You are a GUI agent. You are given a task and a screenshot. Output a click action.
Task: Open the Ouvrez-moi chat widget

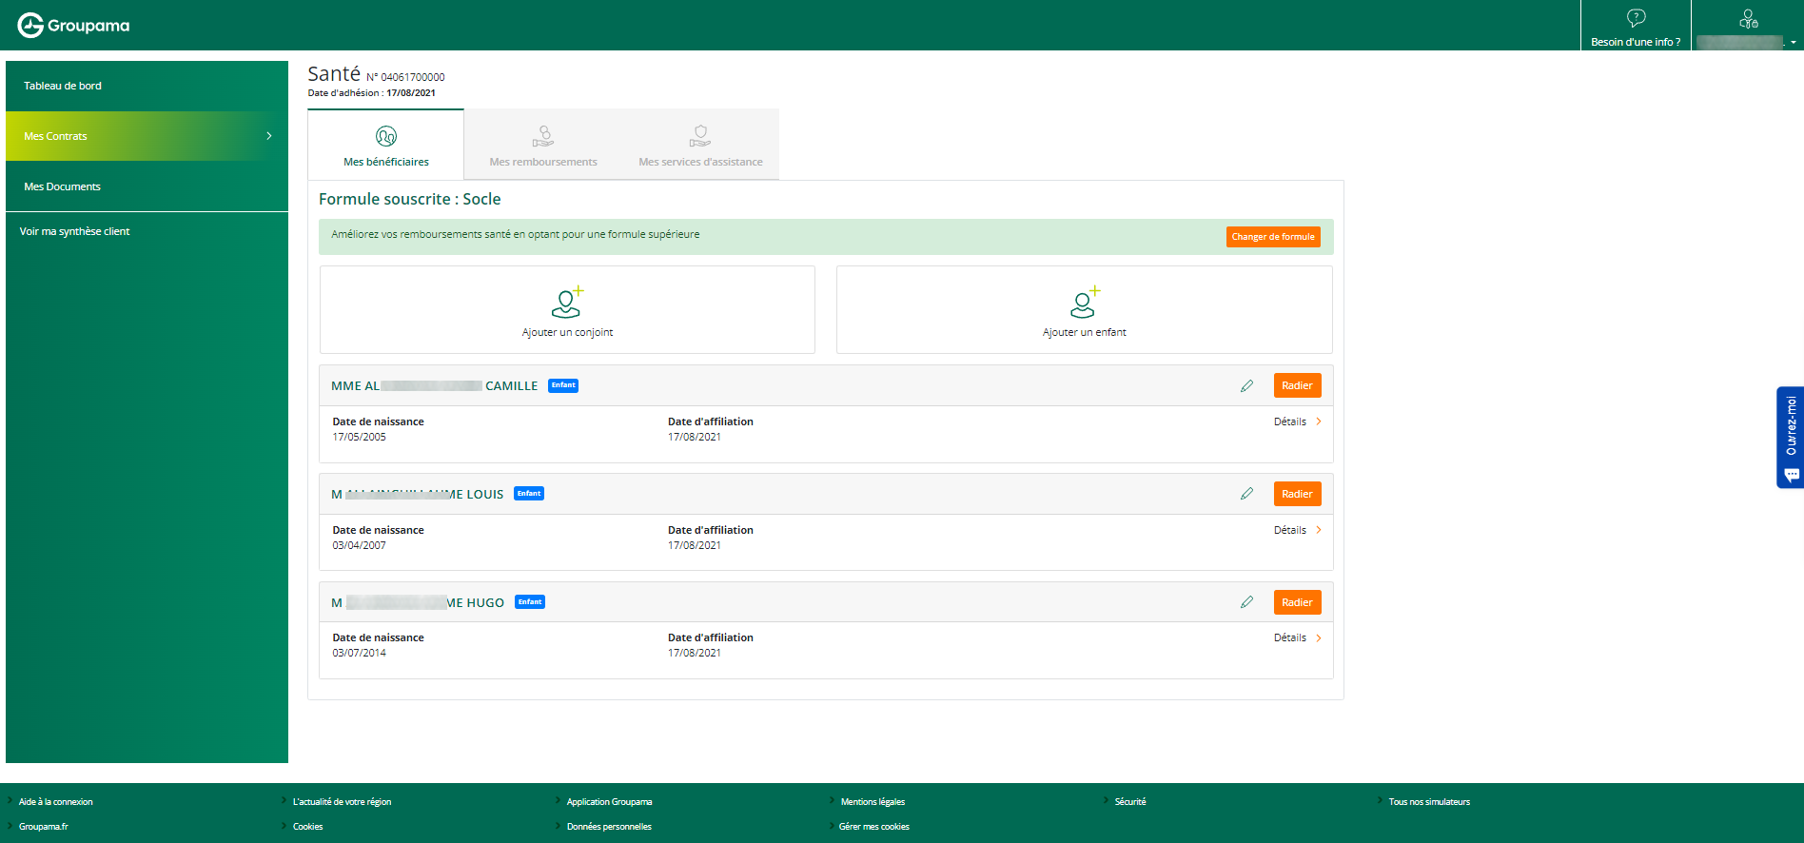[1790, 437]
